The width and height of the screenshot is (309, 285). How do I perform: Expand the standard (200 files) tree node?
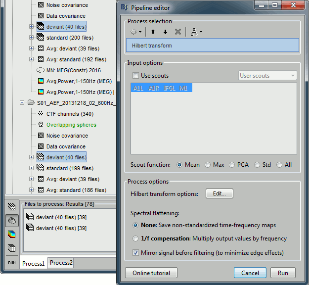tap(32, 38)
